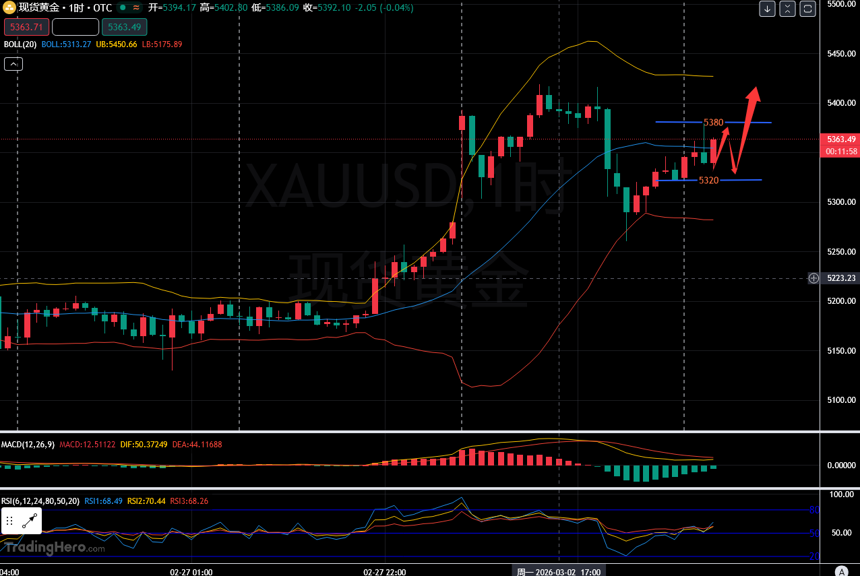Click the countdown timer 00:11:58
Screen dimensions: 860x576
coord(841,151)
